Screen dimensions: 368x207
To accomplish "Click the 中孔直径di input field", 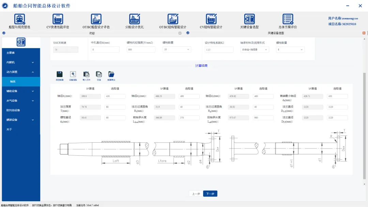I will [105, 49].
